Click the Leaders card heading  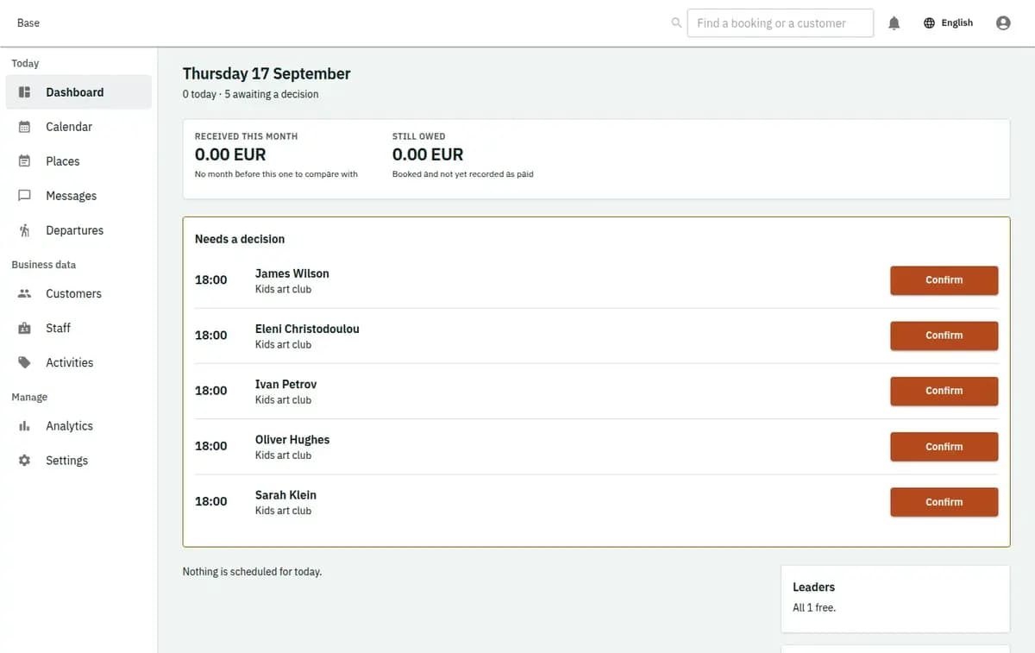[x=813, y=587]
